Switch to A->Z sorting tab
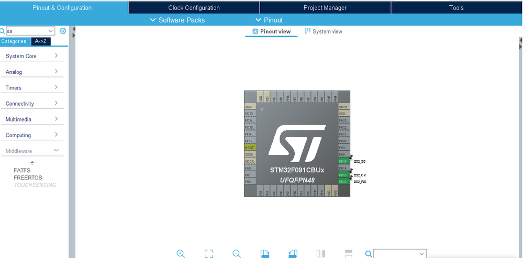The image size is (523, 258). [x=41, y=41]
